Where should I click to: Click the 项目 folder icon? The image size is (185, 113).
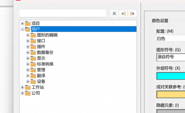[x=28, y=23]
